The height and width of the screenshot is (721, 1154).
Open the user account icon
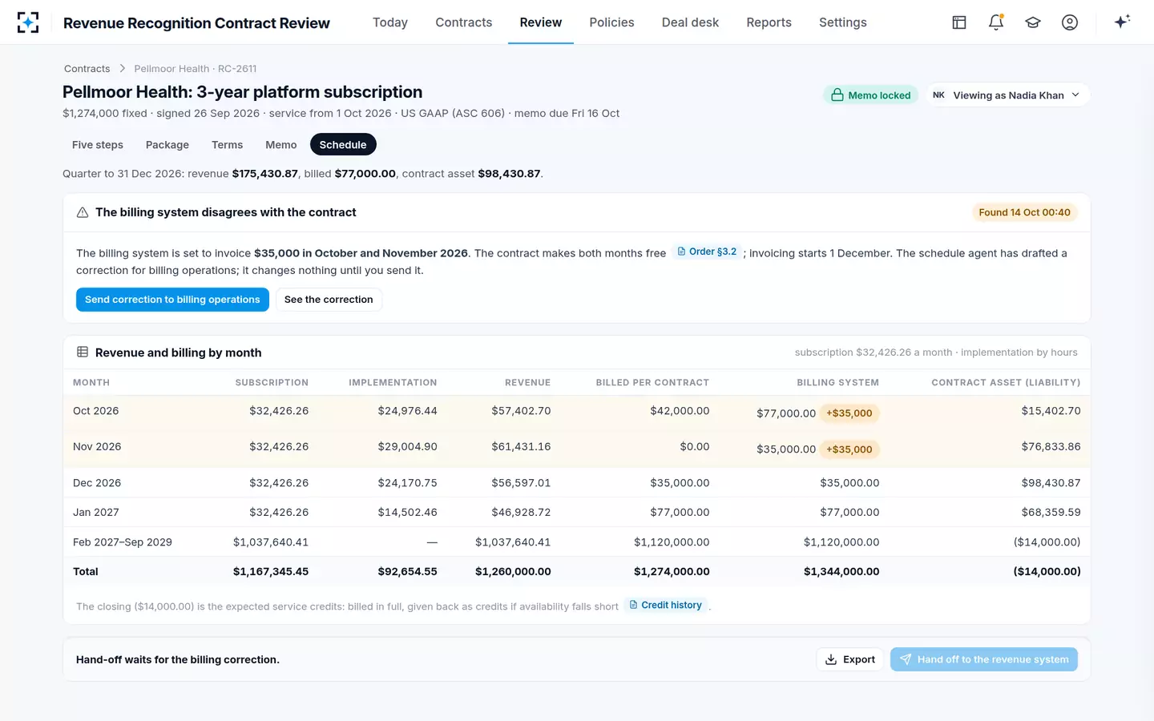pyautogui.click(x=1070, y=22)
